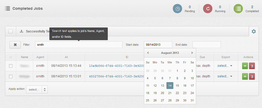Delete the second job using red trash icon
This screenshot has width=262, height=108.
[252, 76]
